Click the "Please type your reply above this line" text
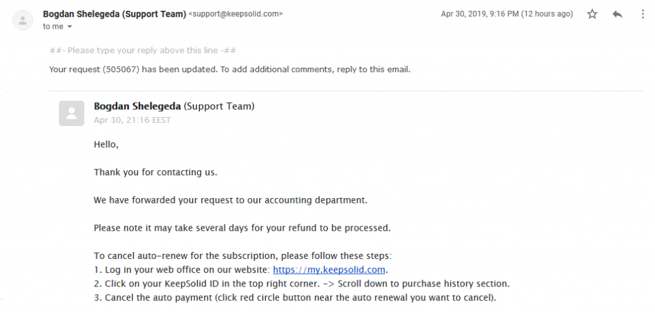 (143, 51)
